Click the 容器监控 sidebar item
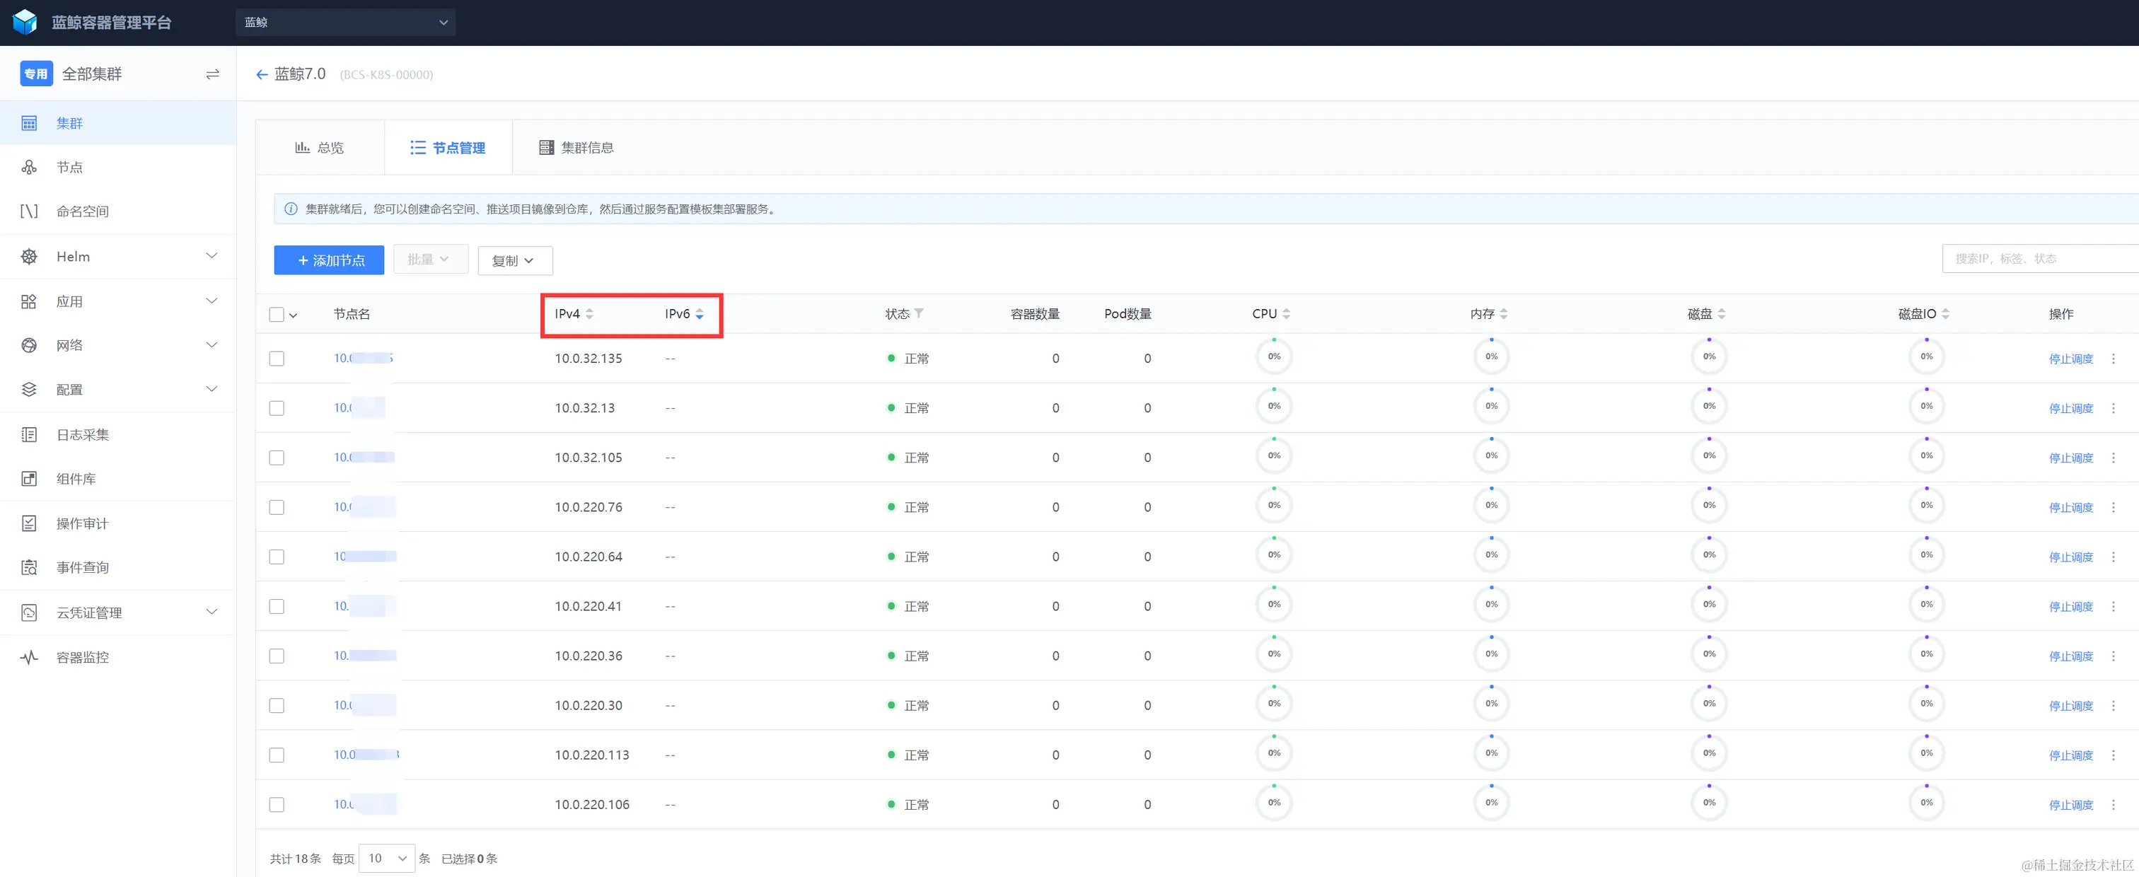 point(82,657)
